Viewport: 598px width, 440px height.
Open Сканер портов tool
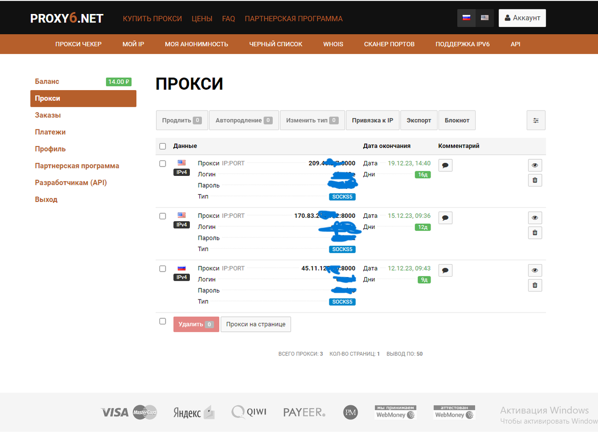click(389, 44)
